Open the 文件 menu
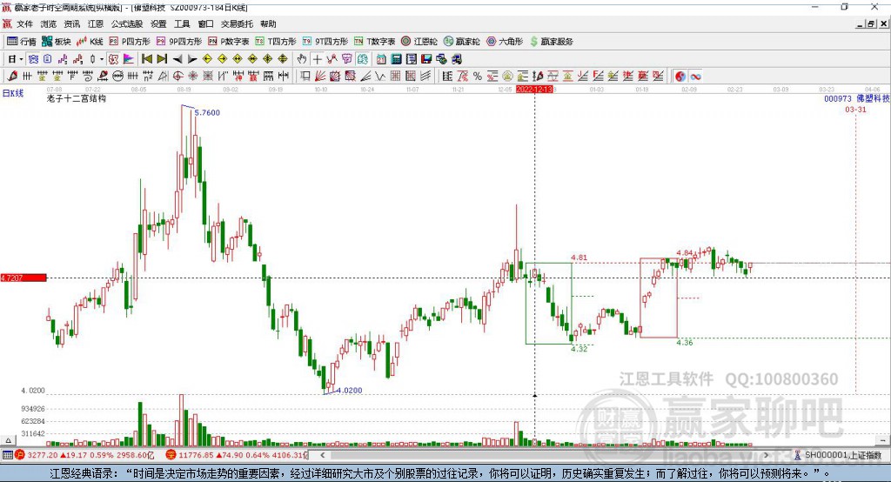The width and height of the screenshot is (891, 482). 24,23
